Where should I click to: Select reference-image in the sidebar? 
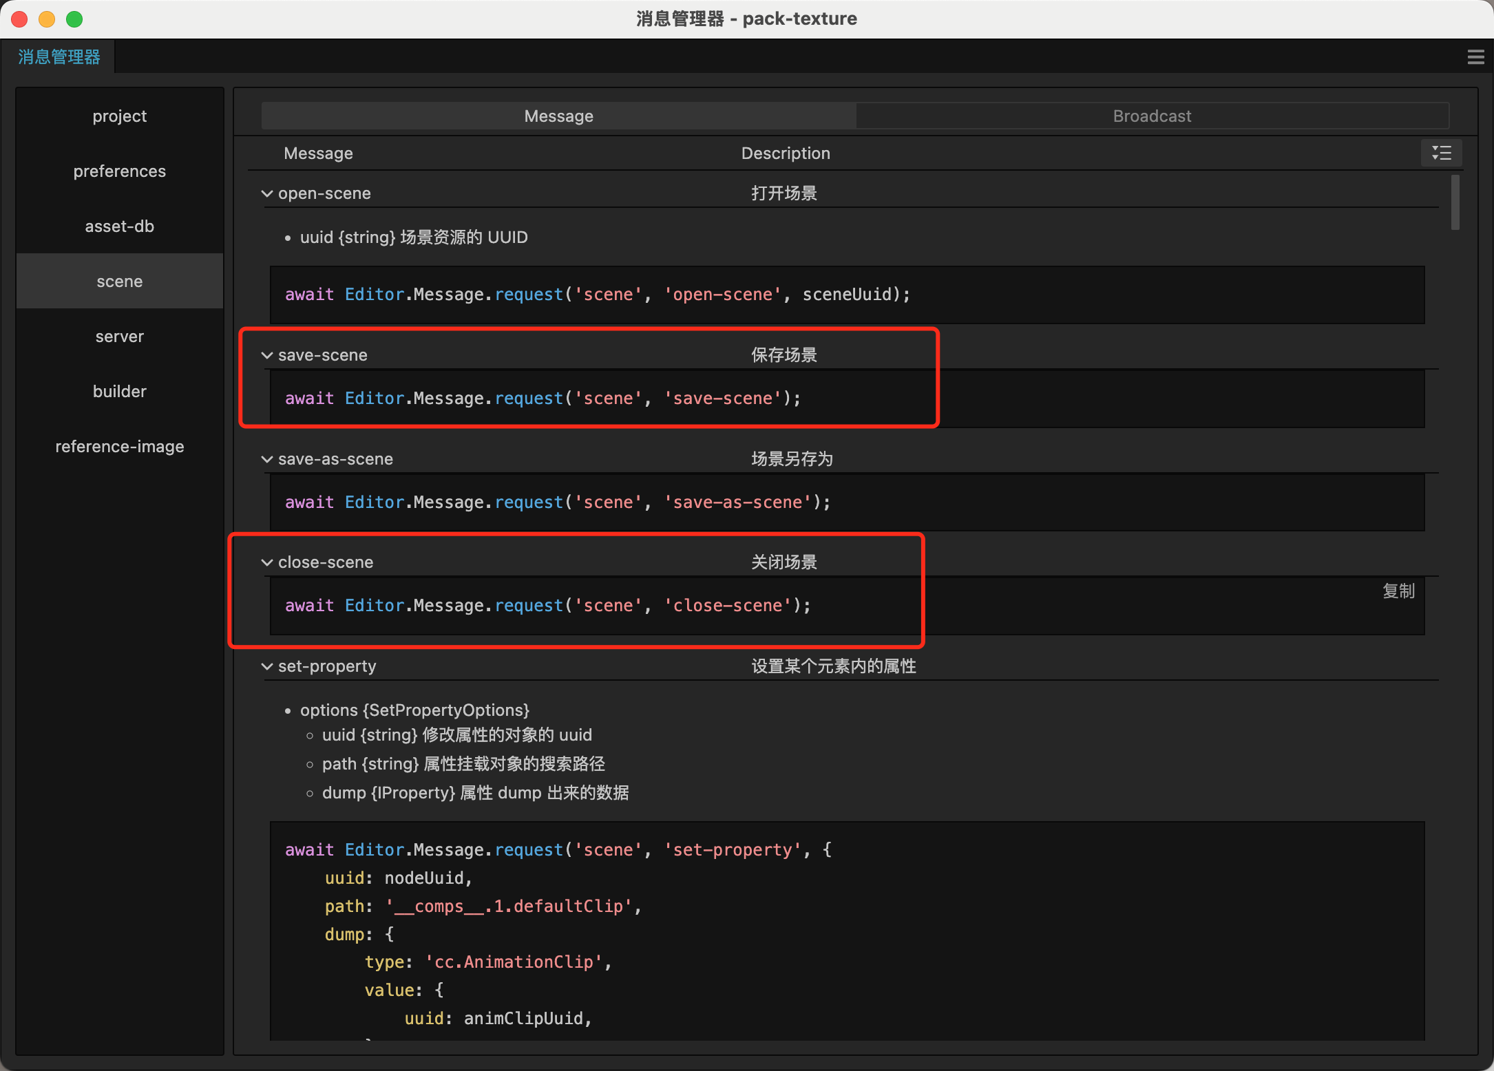[120, 447]
